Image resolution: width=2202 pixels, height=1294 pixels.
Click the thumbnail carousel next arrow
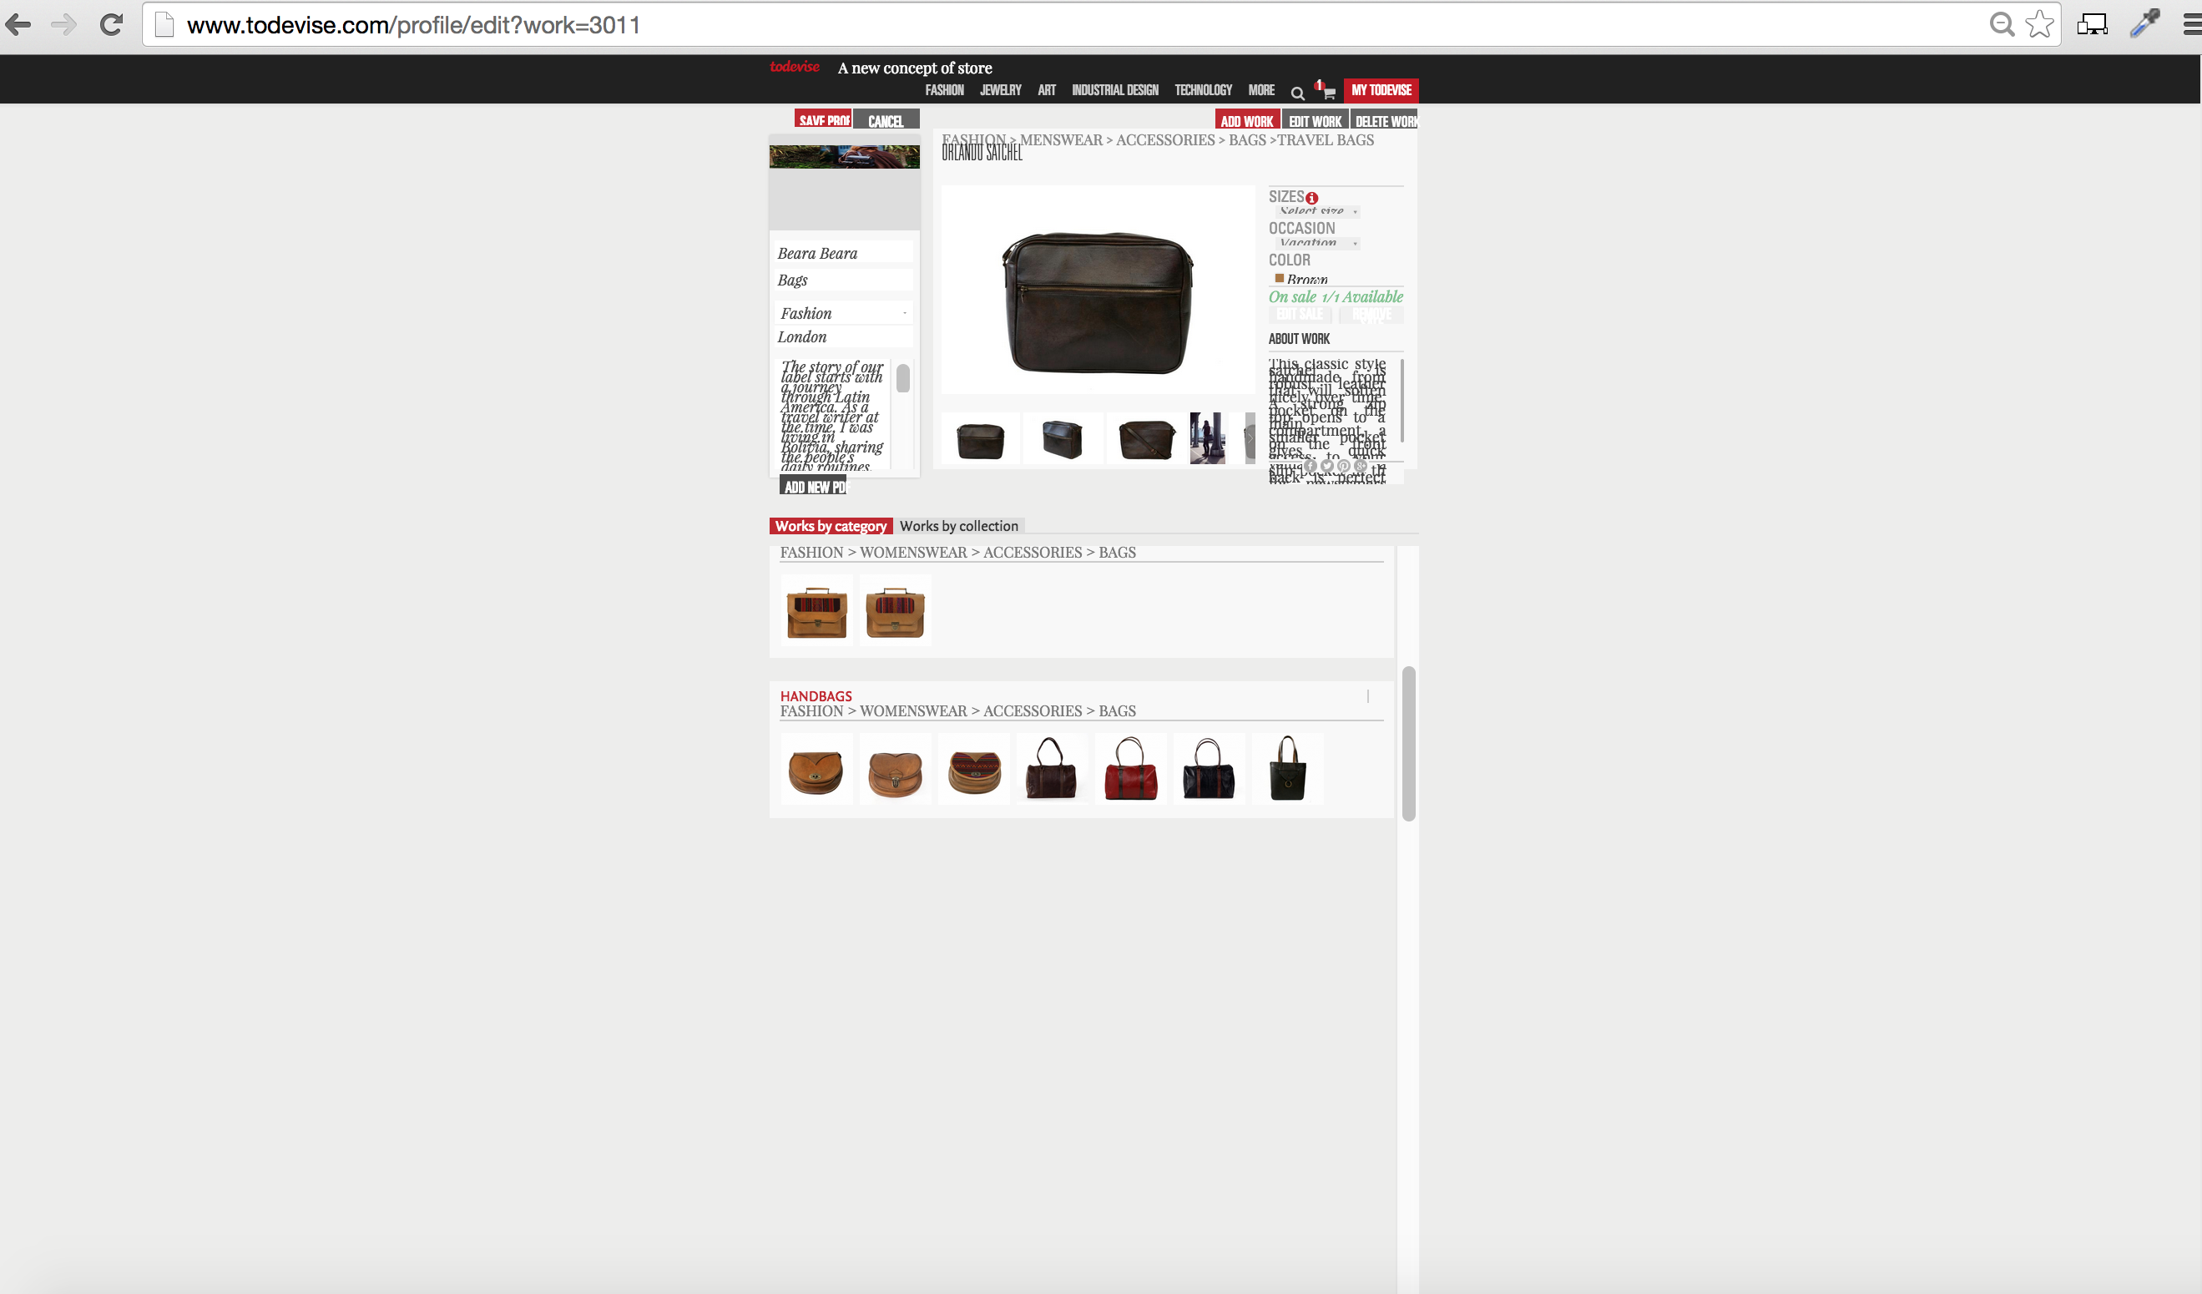point(1250,438)
